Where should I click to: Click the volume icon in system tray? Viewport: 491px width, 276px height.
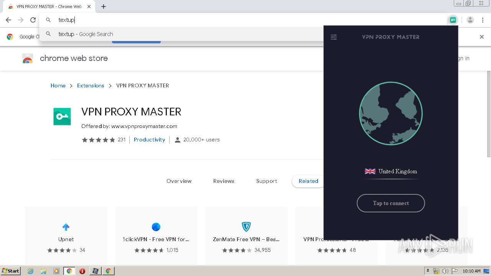click(445, 271)
